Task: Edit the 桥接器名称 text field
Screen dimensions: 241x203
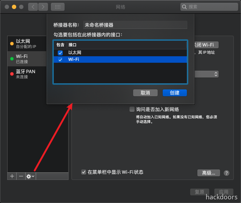Action: tap(135, 25)
